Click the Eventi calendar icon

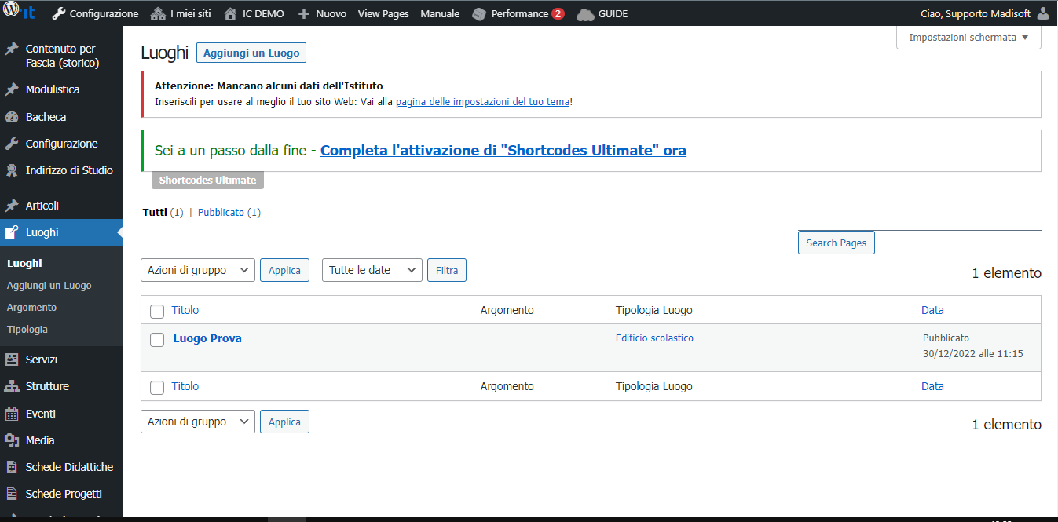tap(12, 414)
